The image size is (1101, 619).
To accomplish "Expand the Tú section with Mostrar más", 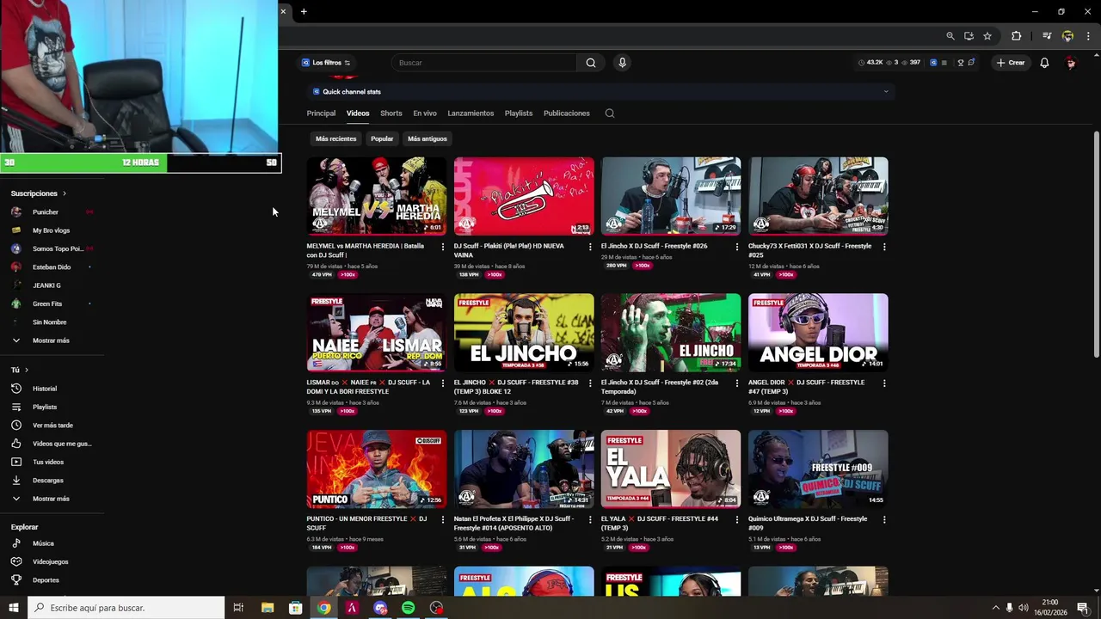I will coord(52,499).
